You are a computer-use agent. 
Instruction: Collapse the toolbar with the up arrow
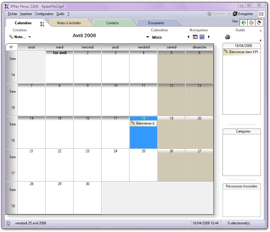pyautogui.click(x=261, y=31)
